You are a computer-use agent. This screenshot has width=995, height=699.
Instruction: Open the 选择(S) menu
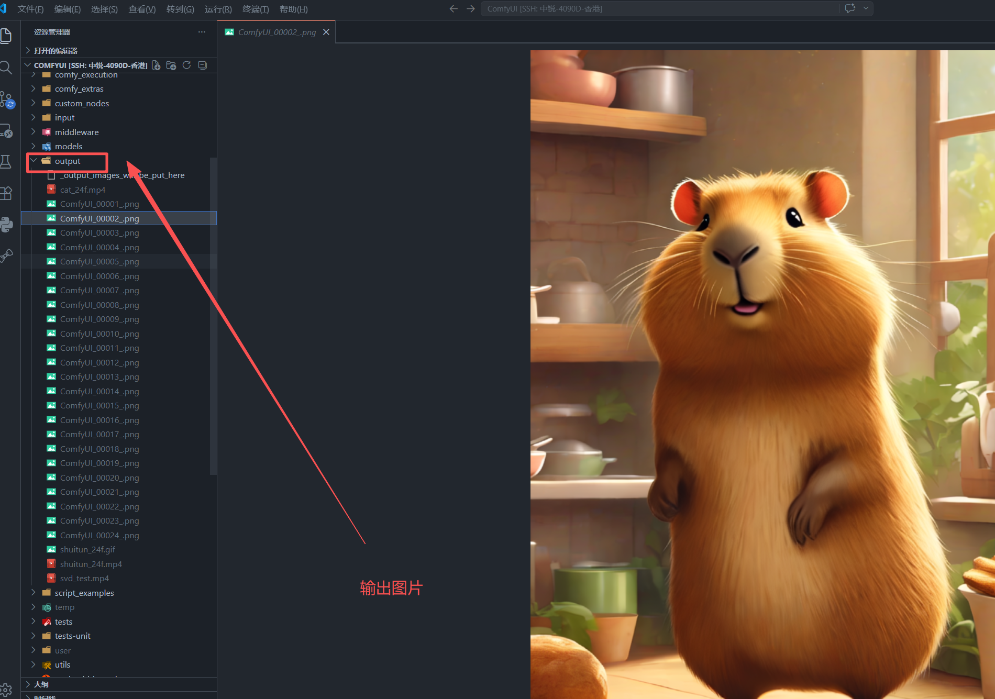click(x=104, y=9)
